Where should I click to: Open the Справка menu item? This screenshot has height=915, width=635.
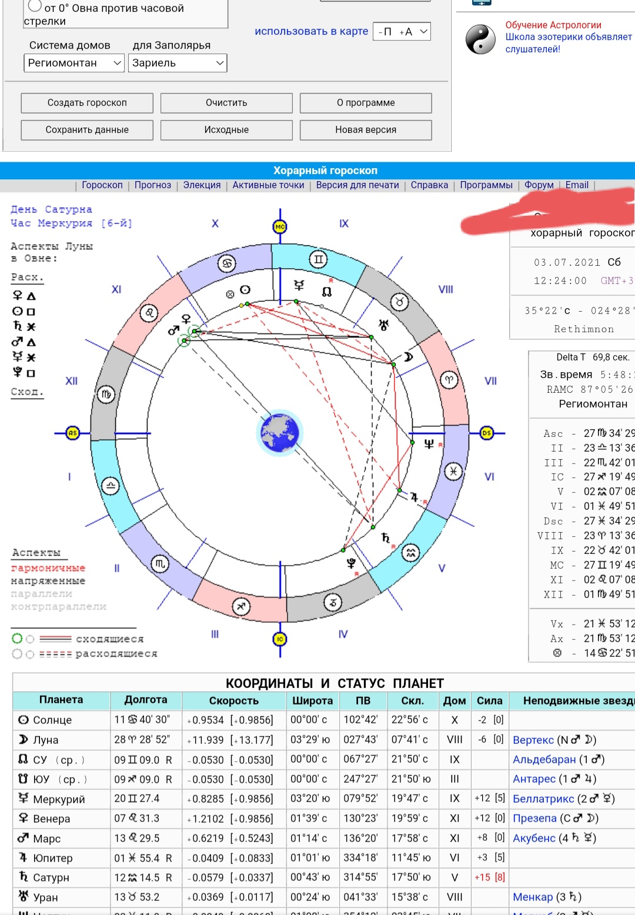[x=429, y=185]
